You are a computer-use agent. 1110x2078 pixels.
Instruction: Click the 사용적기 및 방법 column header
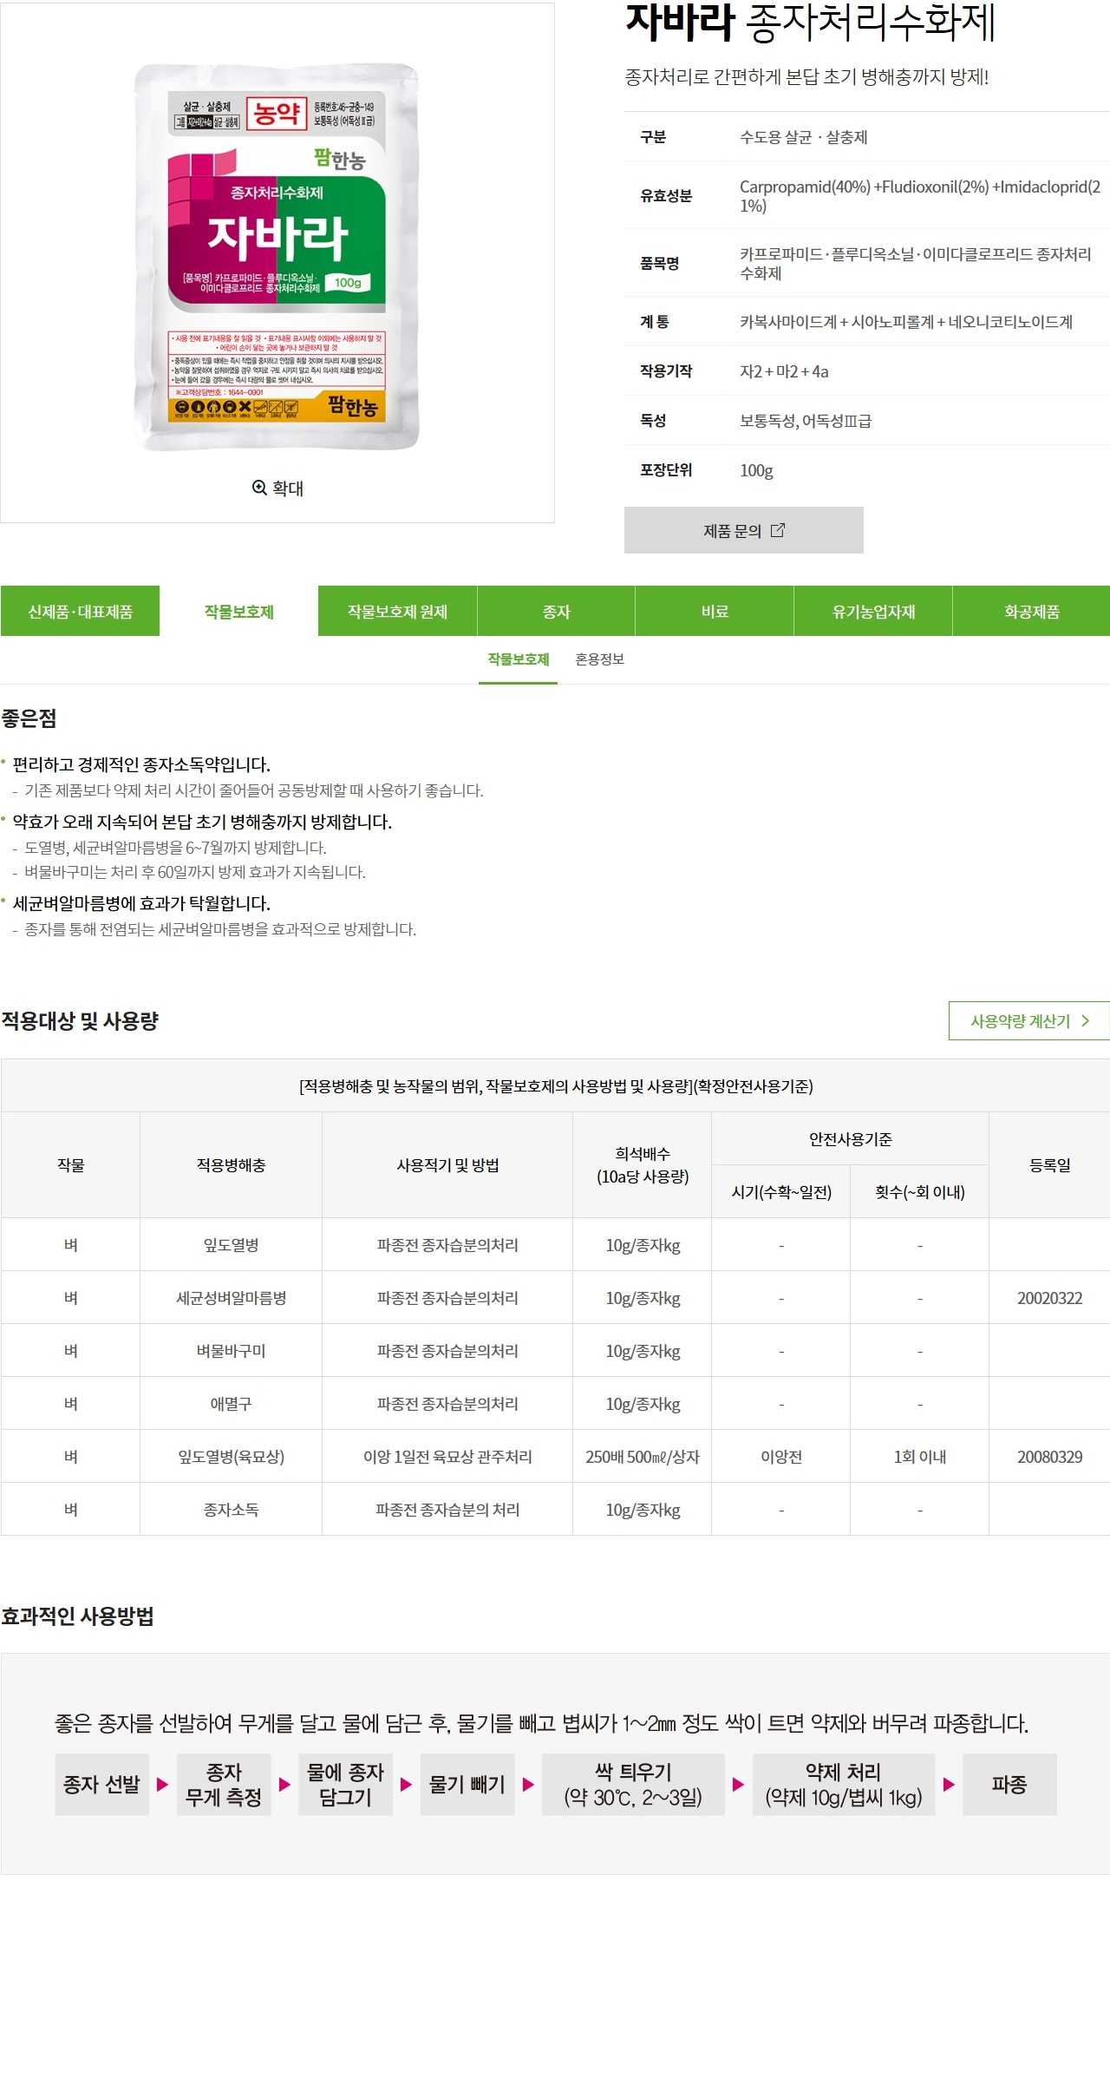447,1165
